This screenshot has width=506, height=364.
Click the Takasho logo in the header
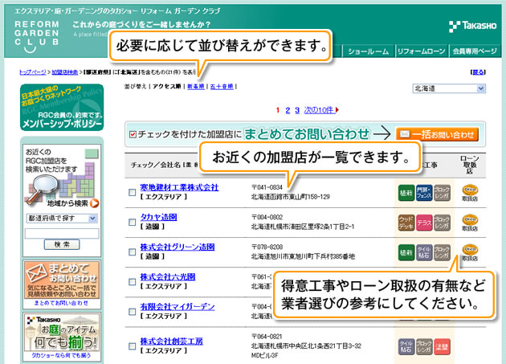tap(473, 26)
